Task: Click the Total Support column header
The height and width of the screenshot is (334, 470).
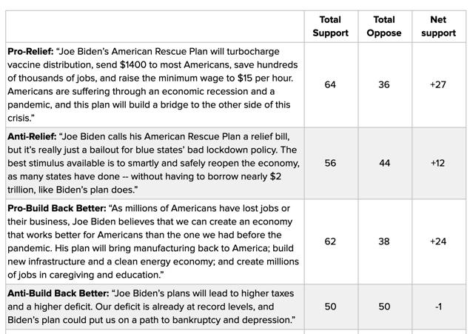Action: point(330,27)
